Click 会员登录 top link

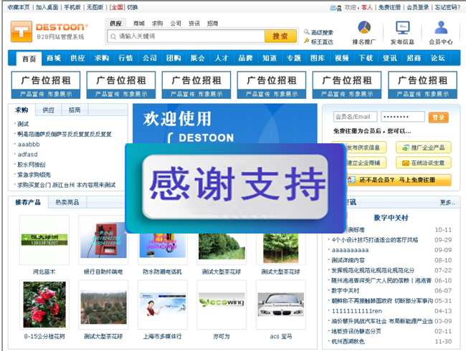point(417,7)
